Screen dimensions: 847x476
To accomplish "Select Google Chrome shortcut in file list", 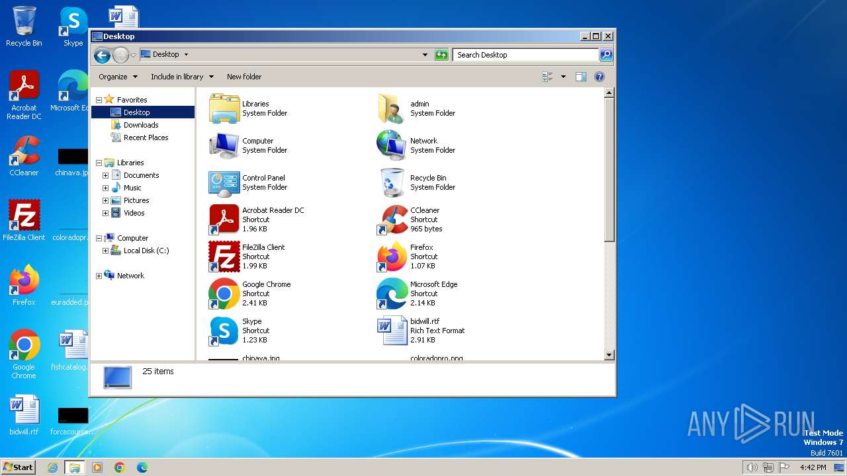I will pyautogui.click(x=224, y=294).
